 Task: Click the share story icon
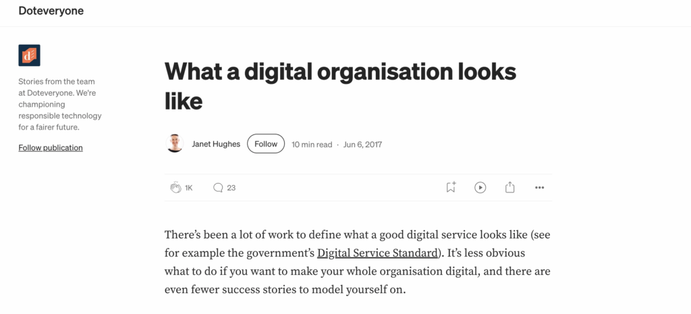(510, 188)
